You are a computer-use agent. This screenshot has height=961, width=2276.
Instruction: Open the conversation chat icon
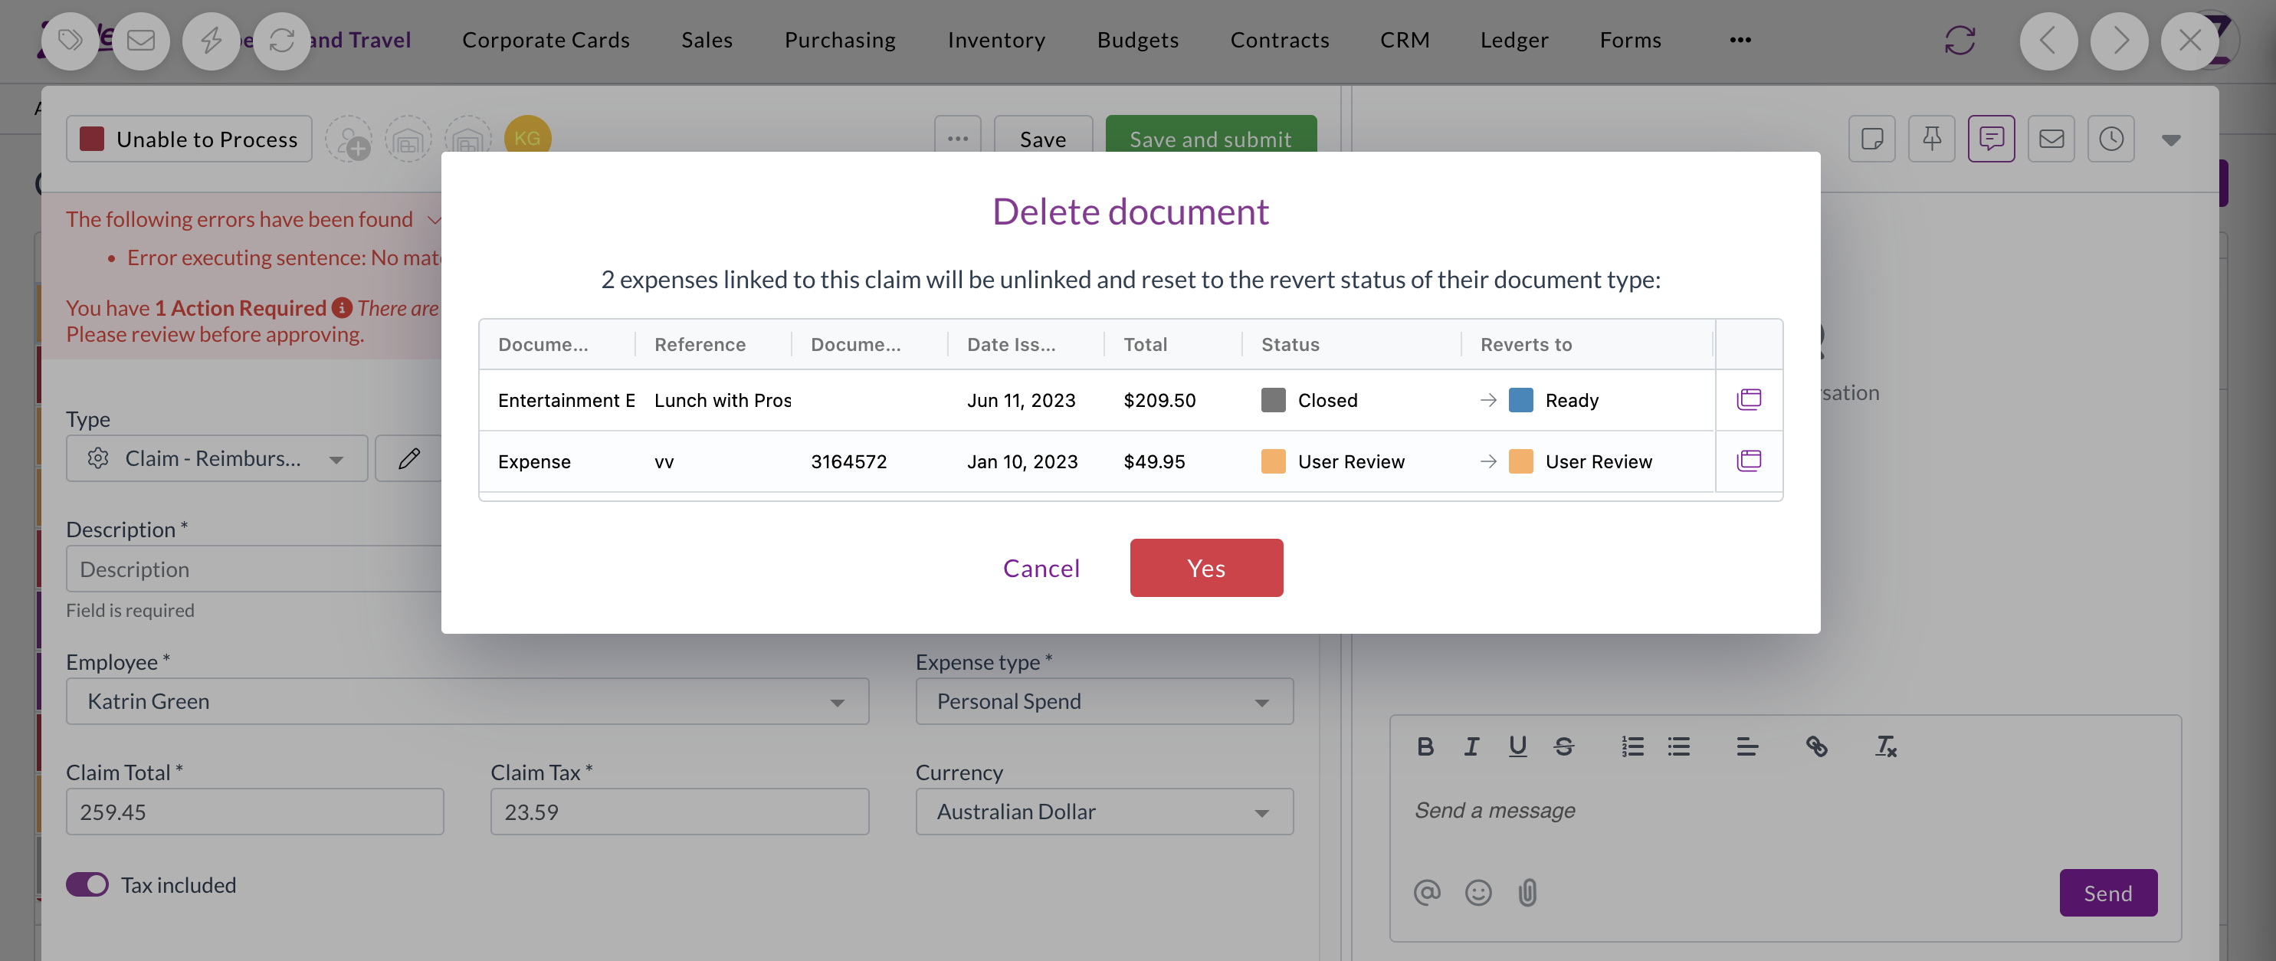[x=1991, y=139]
